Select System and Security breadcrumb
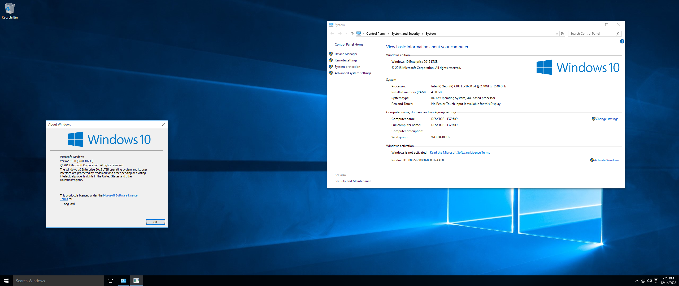This screenshot has width=679, height=286. click(x=405, y=34)
